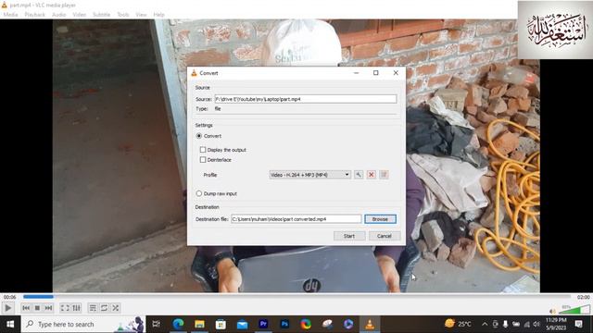Viewport: 593px width, 333px height.
Task: Open the Tools menu
Action: [x=123, y=15]
